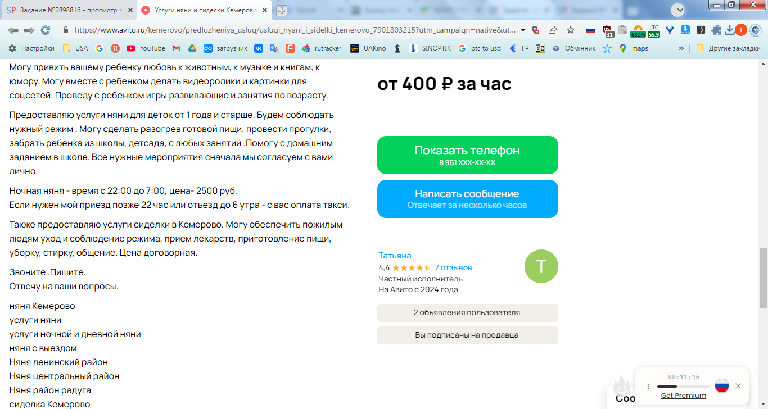The image size is (768, 409).
Task: Open the Настройки bookmark
Action: coord(31,48)
